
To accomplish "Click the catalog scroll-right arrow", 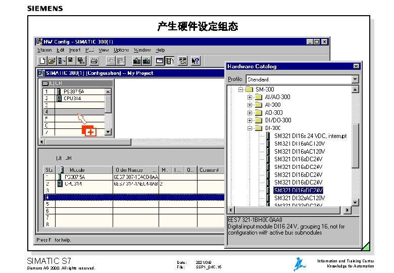I will tap(347, 210).
